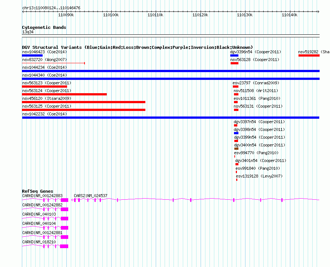This screenshot has height=267, width=330.
Task: Select the red esv23797 loss bar
Action: point(235,87)
